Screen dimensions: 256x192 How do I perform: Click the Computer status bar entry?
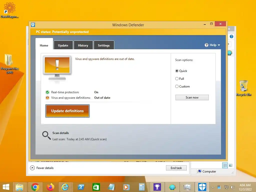pos(207,171)
